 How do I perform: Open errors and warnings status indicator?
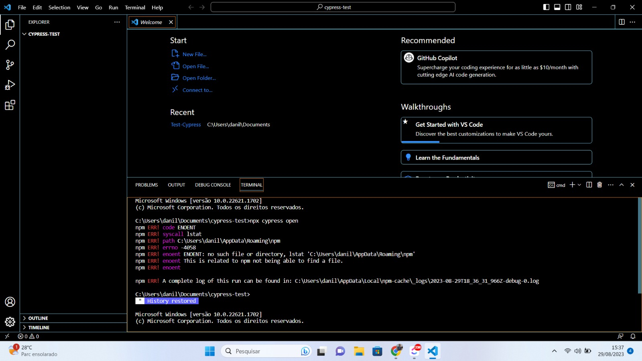pyautogui.click(x=28, y=336)
